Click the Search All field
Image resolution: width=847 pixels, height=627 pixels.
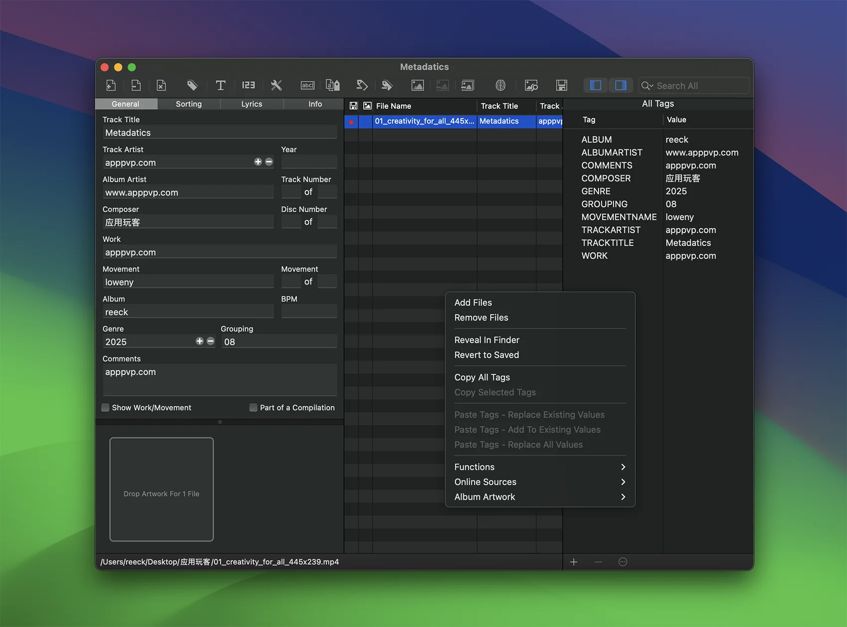pyautogui.click(x=694, y=86)
